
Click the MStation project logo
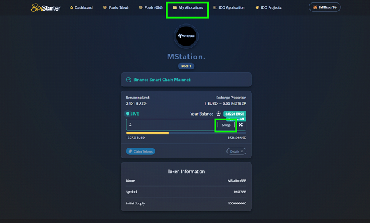(186, 36)
